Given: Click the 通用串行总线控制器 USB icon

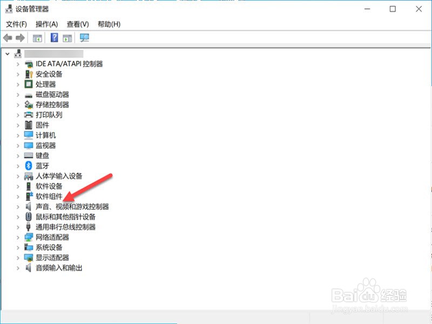Looking at the screenshot, I should click(29, 227).
